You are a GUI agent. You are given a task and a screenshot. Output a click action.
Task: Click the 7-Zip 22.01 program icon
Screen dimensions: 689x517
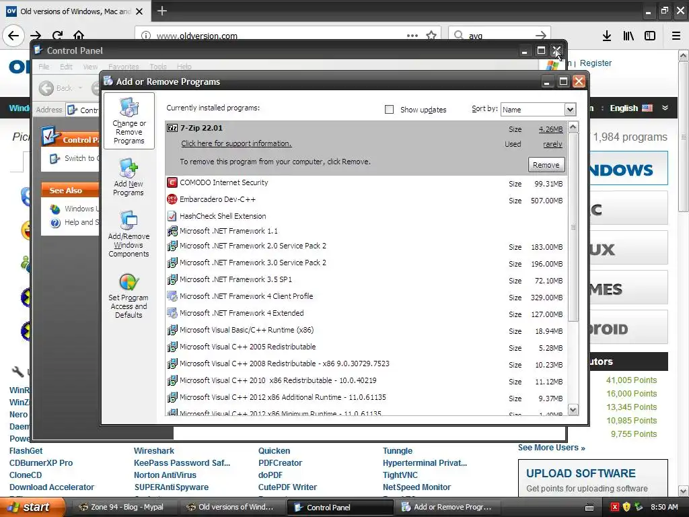[x=172, y=128]
